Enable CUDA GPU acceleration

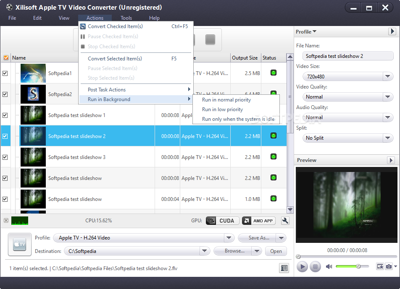coord(222,221)
